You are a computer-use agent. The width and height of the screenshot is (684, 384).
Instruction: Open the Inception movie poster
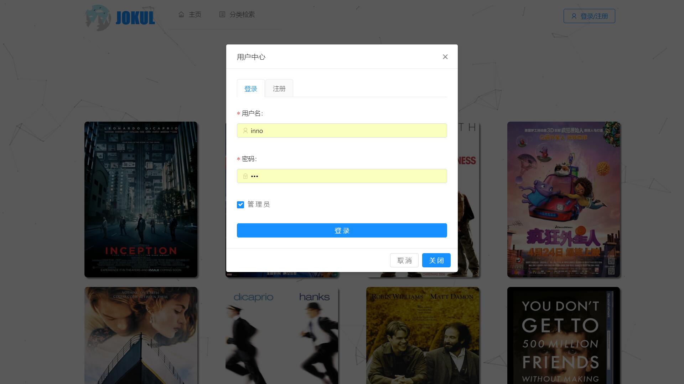[x=141, y=199]
